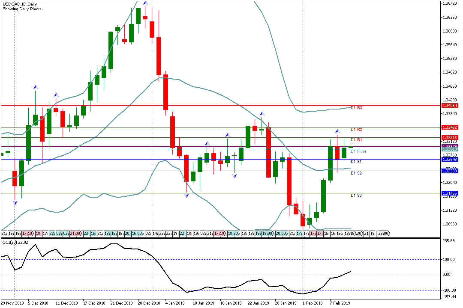463x308 pixels.
Task: Click the cyan 18:00 time marker
Action: (x=268, y=234)
